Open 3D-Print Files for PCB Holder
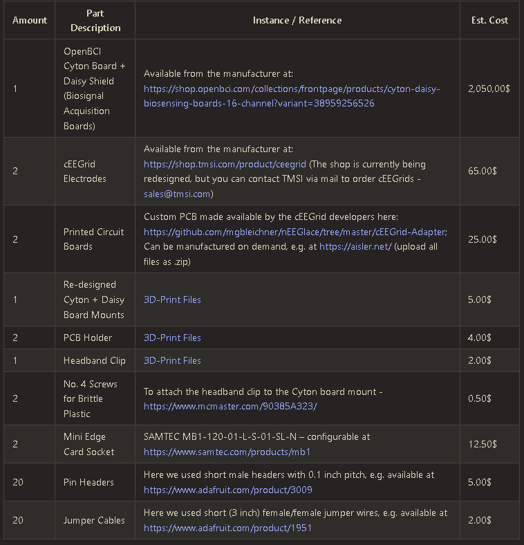 coord(172,338)
